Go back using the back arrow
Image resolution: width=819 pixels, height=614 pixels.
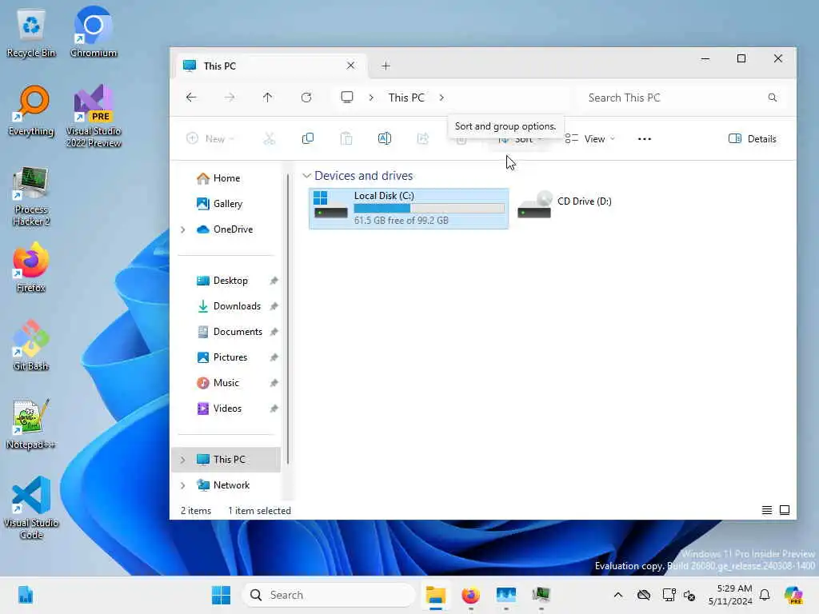point(191,97)
